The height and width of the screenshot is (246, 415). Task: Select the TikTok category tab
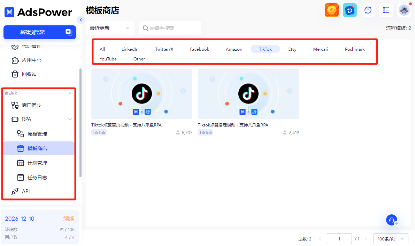pos(265,49)
